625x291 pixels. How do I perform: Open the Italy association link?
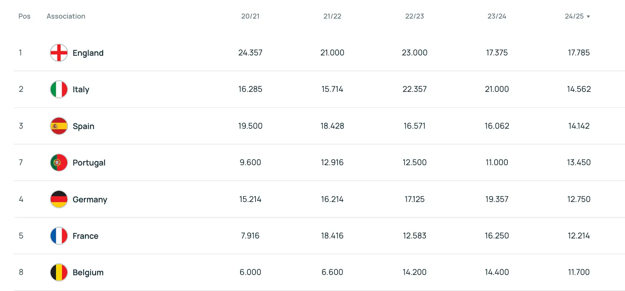[x=81, y=89]
